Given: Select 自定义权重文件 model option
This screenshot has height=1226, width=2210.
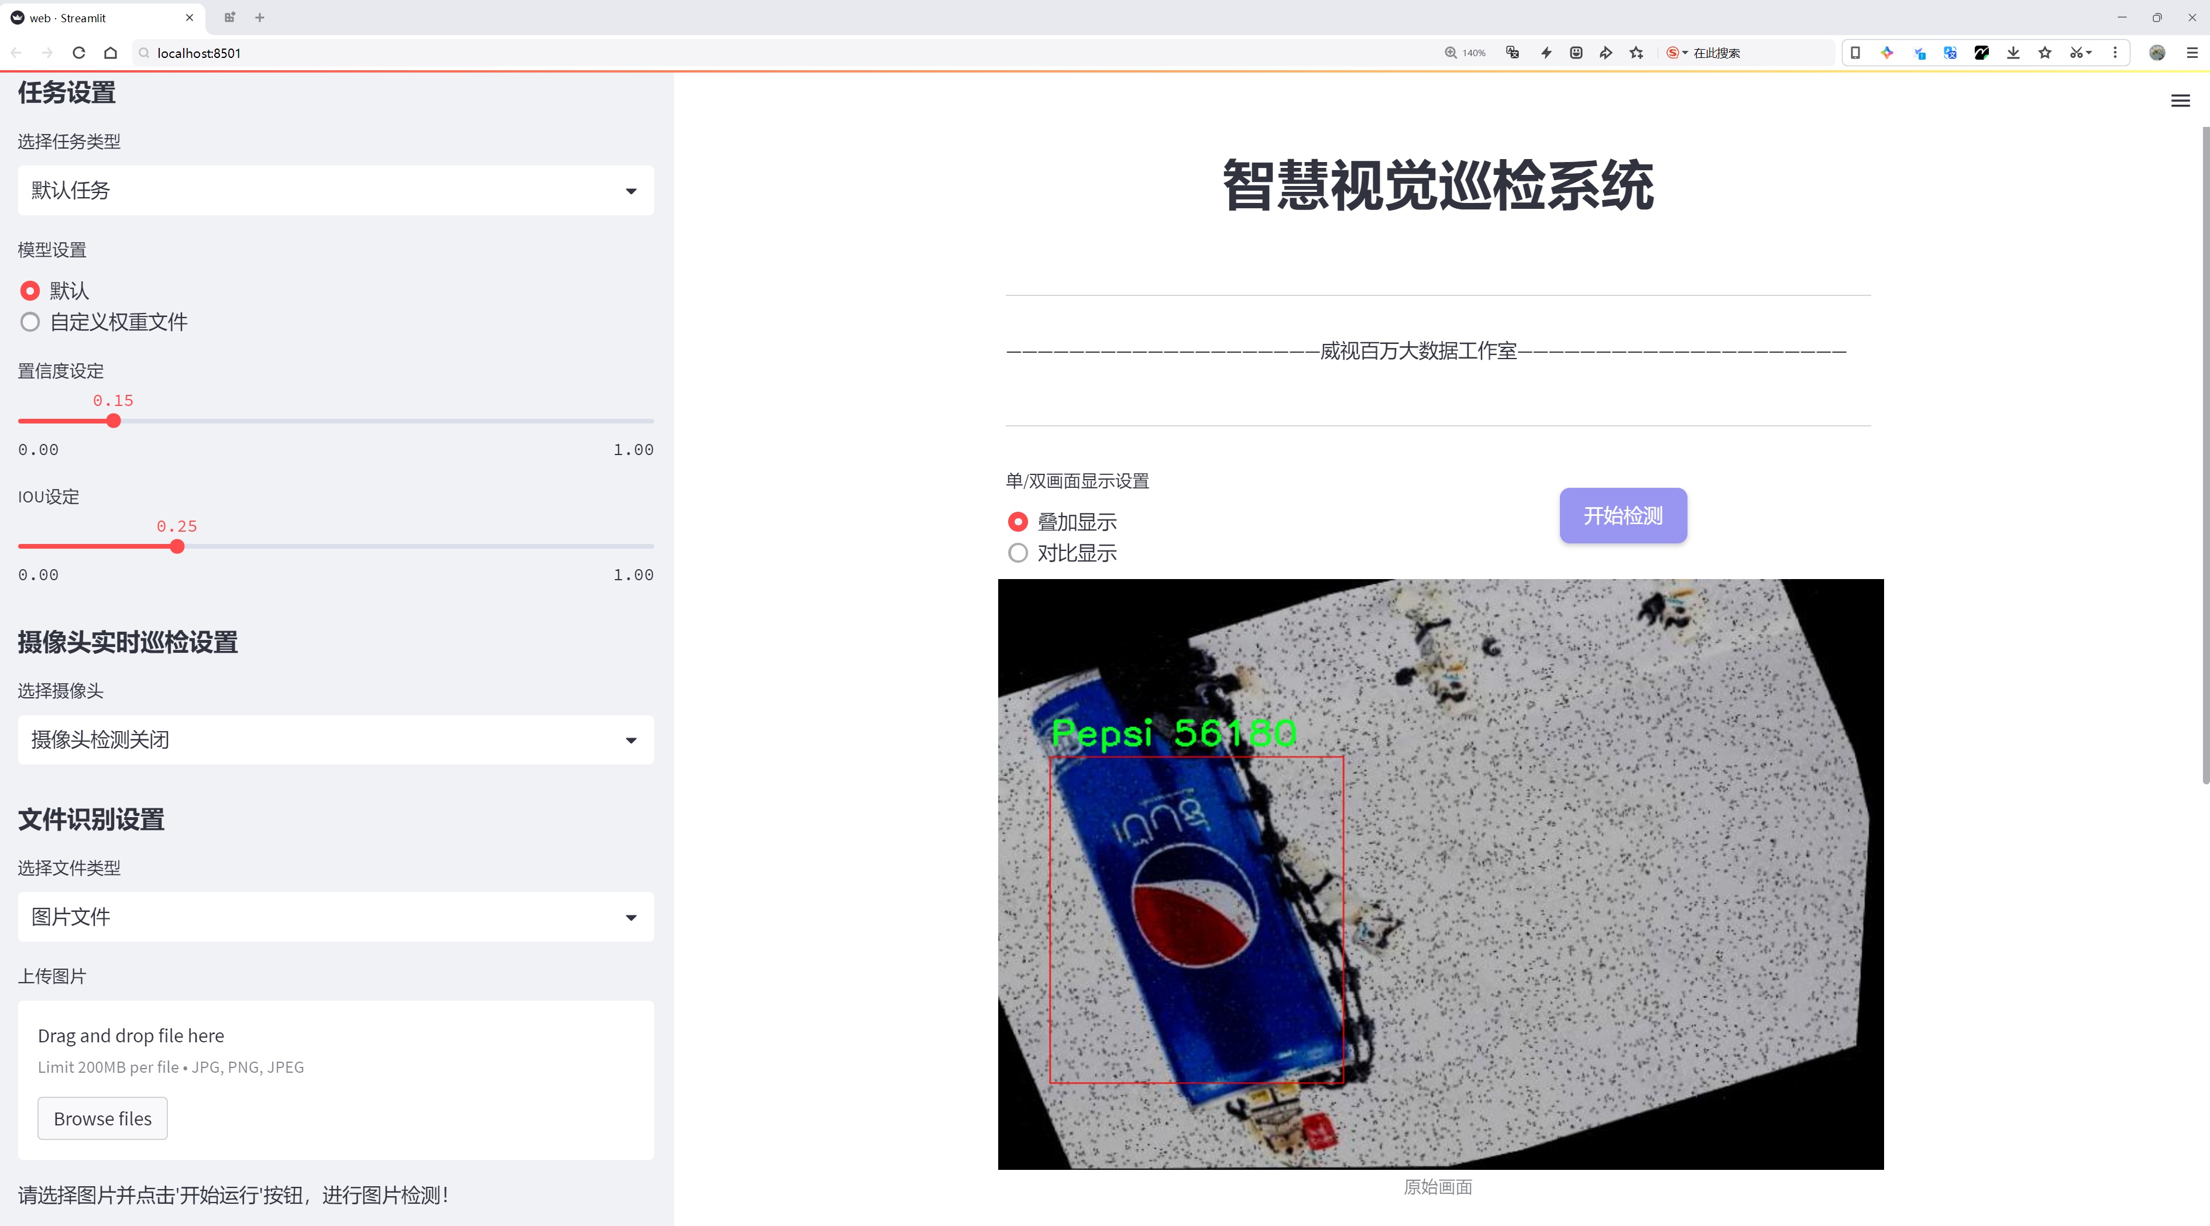Looking at the screenshot, I should click(31, 322).
